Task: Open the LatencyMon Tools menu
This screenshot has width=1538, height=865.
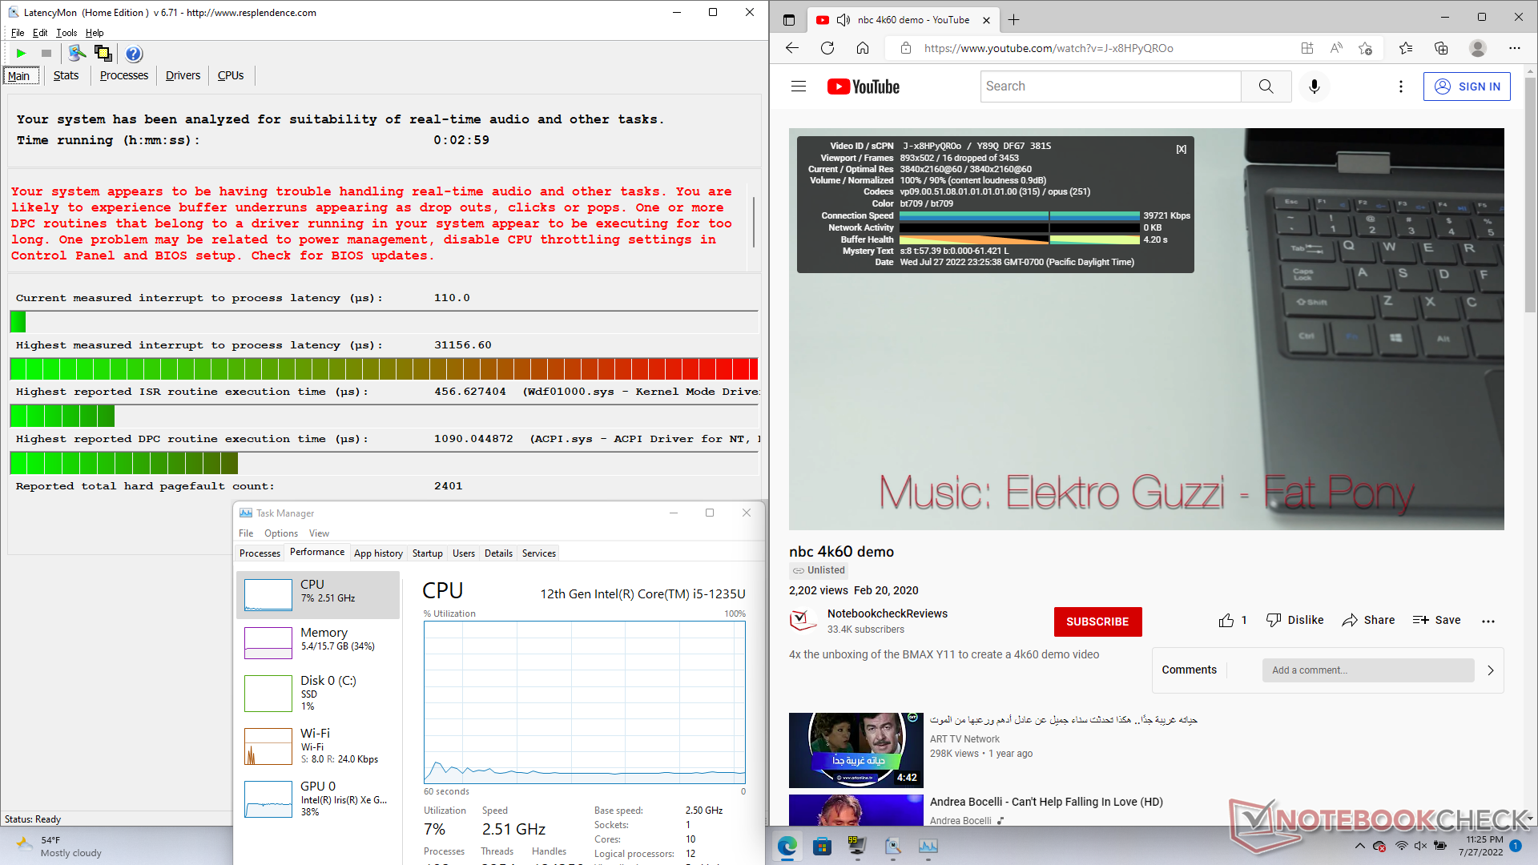Action: point(66,33)
